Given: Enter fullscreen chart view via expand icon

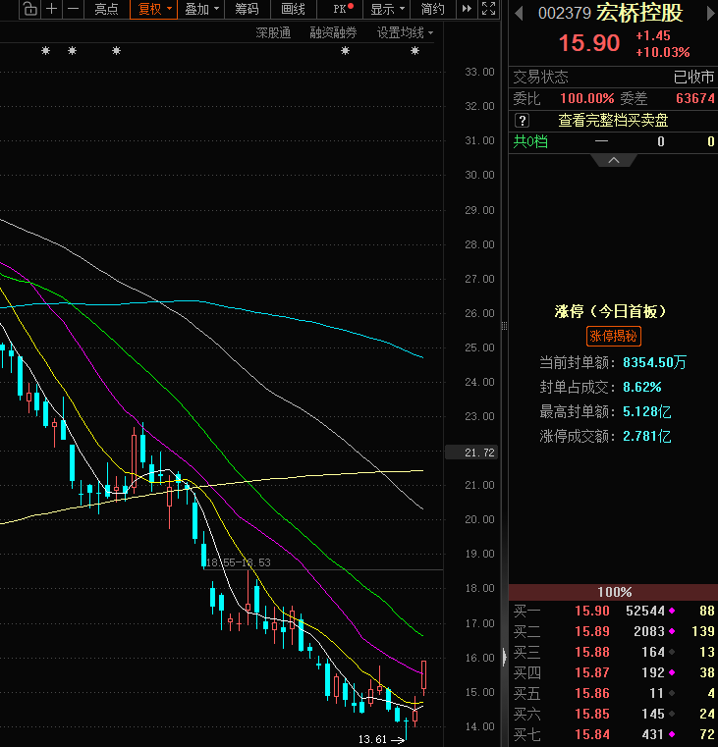Looking at the screenshot, I should point(489,9).
